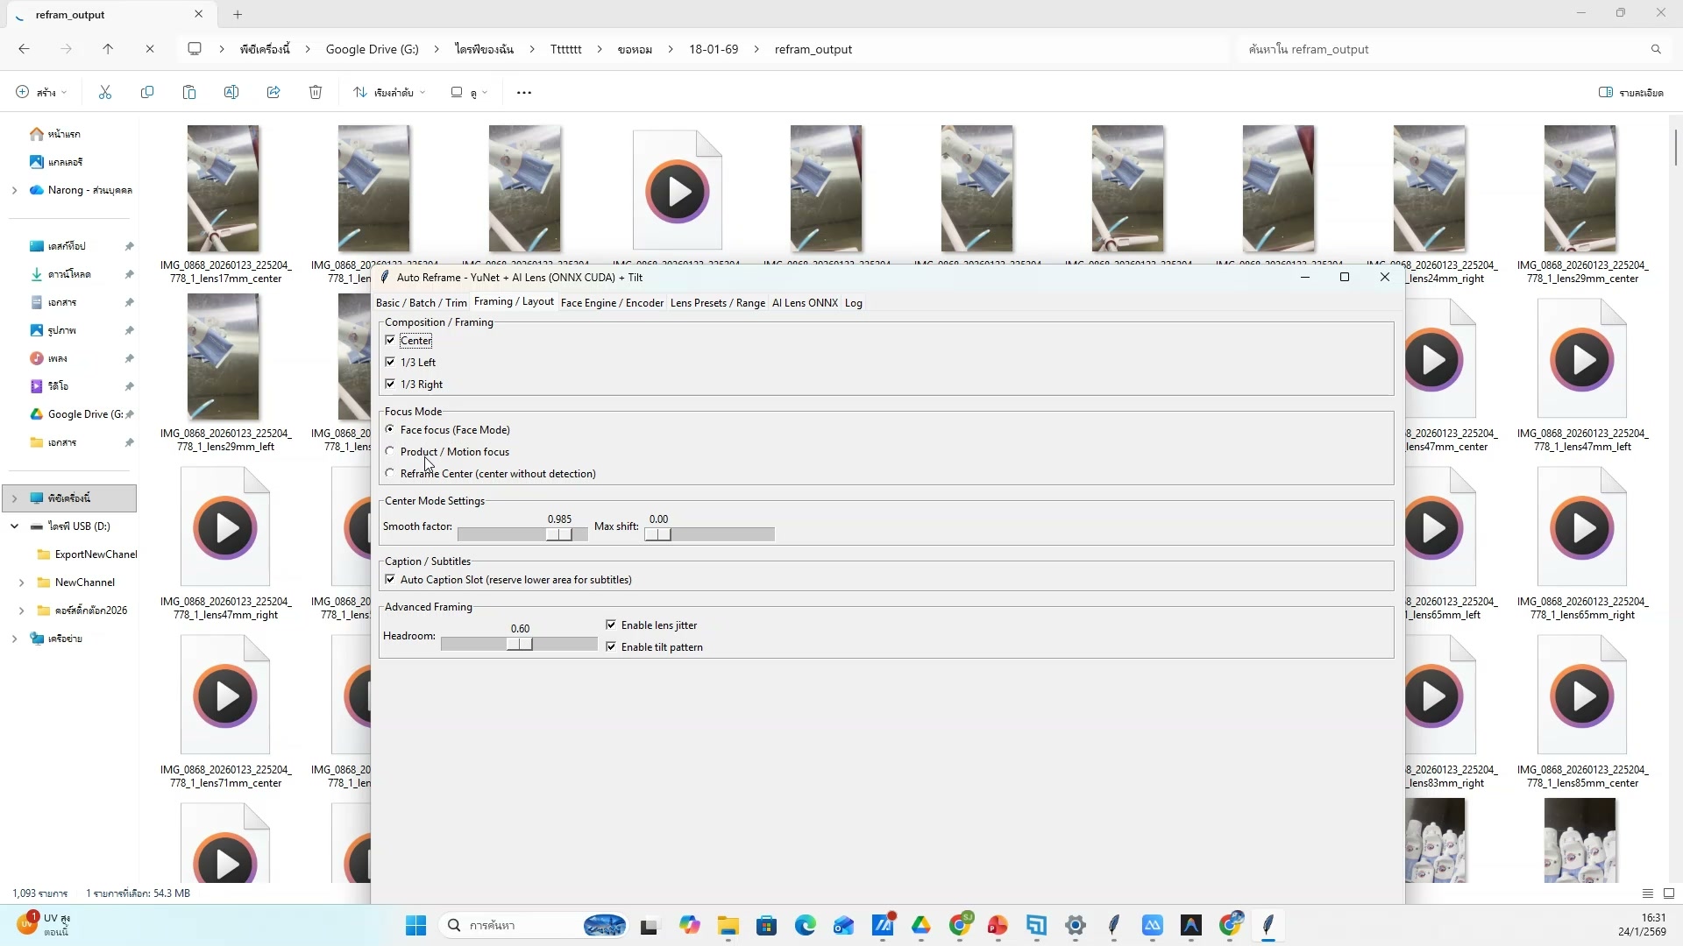Select the Rename icon
Image resolution: width=1683 pixels, height=946 pixels.
tap(231, 92)
